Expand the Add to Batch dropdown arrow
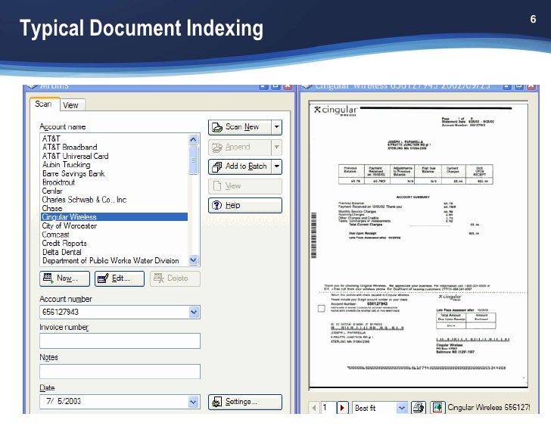Screen dimensions: 551x426 [276, 166]
